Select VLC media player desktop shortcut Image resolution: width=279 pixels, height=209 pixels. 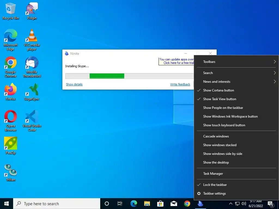tap(32, 40)
